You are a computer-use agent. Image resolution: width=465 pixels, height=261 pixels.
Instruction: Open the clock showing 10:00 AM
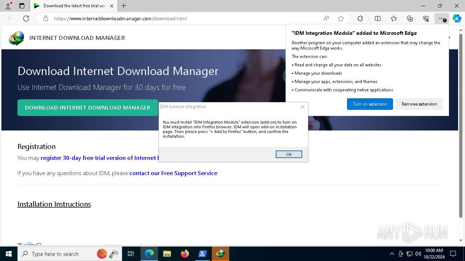[x=434, y=254]
